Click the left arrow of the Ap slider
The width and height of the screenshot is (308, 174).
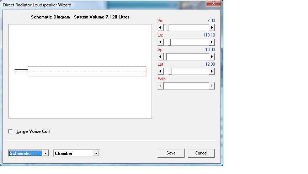pyautogui.click(x=160, y=57)
